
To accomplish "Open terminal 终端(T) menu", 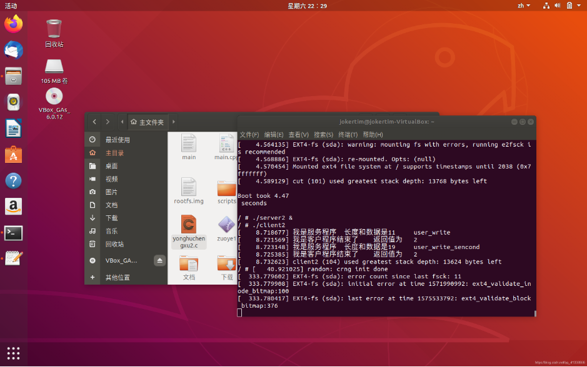I will click(x=348, y=135).
